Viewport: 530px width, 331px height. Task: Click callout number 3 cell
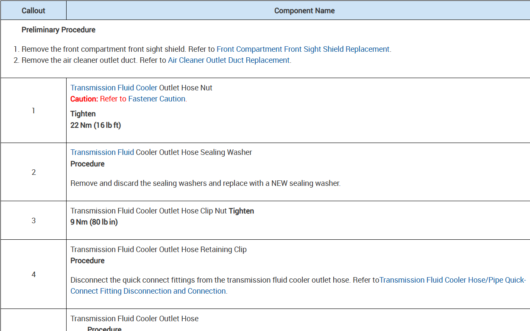point(33,221)
